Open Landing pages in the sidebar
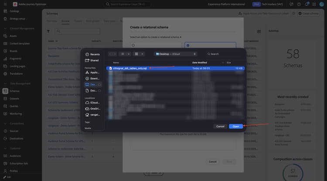 pyautogui.click(x=17, y=66)
